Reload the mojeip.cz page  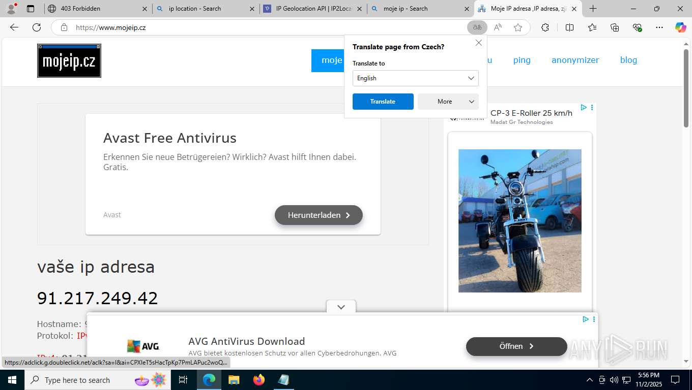37,27
